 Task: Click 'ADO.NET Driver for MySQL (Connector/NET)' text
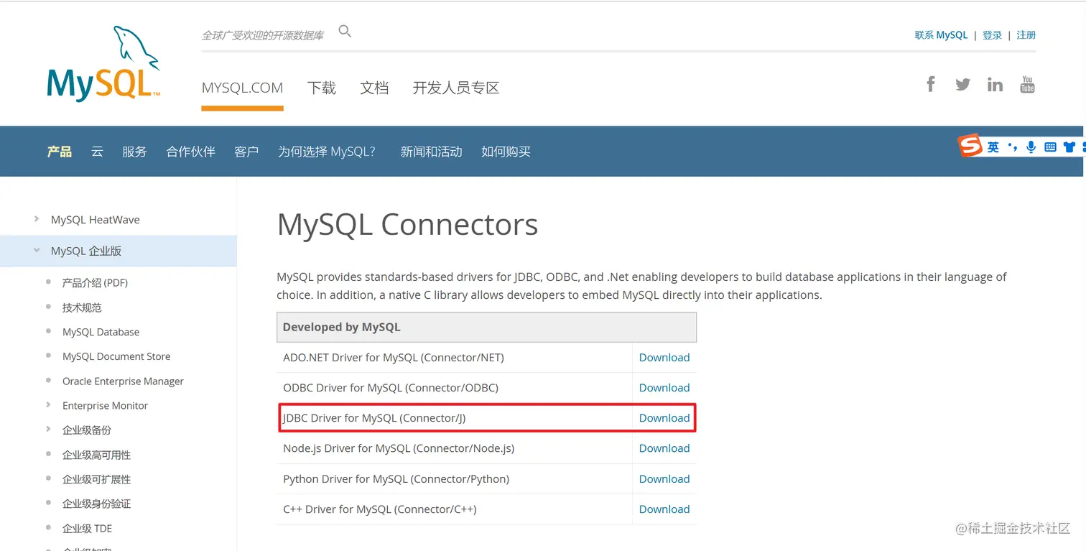[394, 357]
